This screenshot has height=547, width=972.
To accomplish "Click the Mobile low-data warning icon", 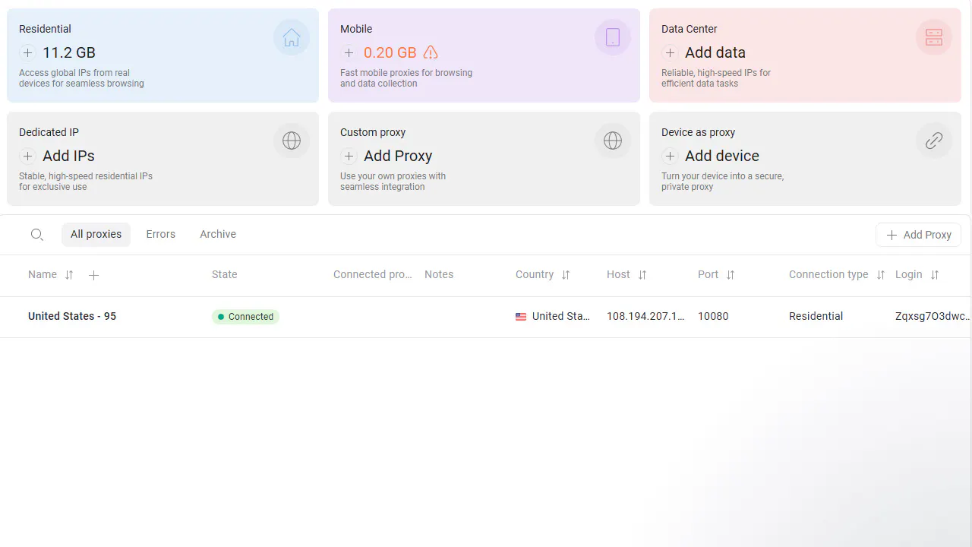I will (431, 52).
